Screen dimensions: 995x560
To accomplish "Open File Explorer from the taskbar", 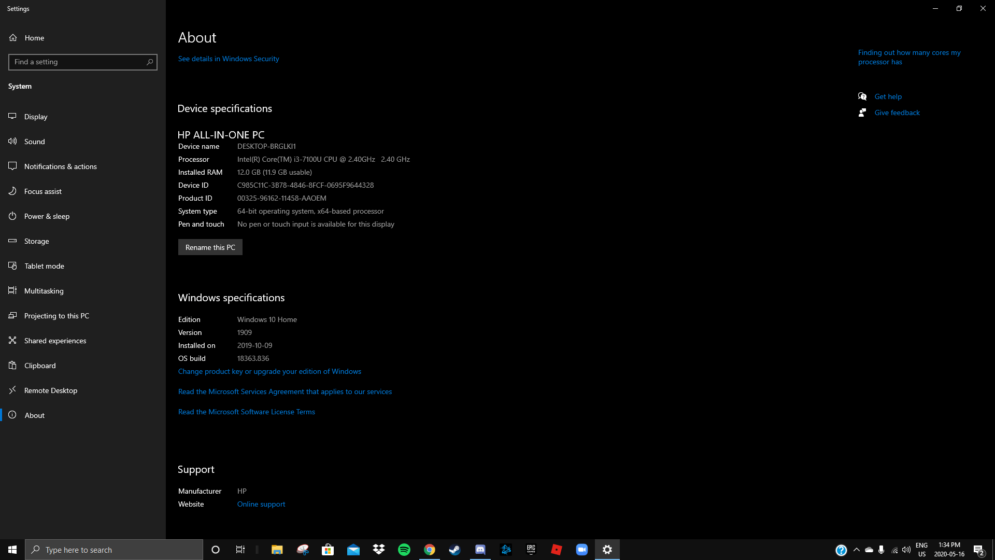I will pos(277,550).
